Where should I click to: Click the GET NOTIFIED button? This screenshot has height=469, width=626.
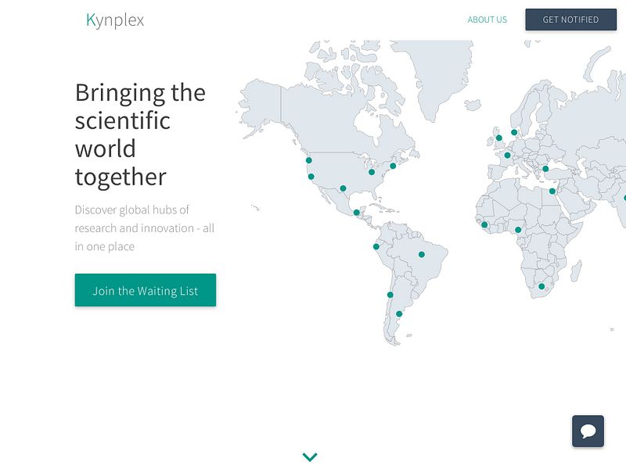click(x=570, y=20)
